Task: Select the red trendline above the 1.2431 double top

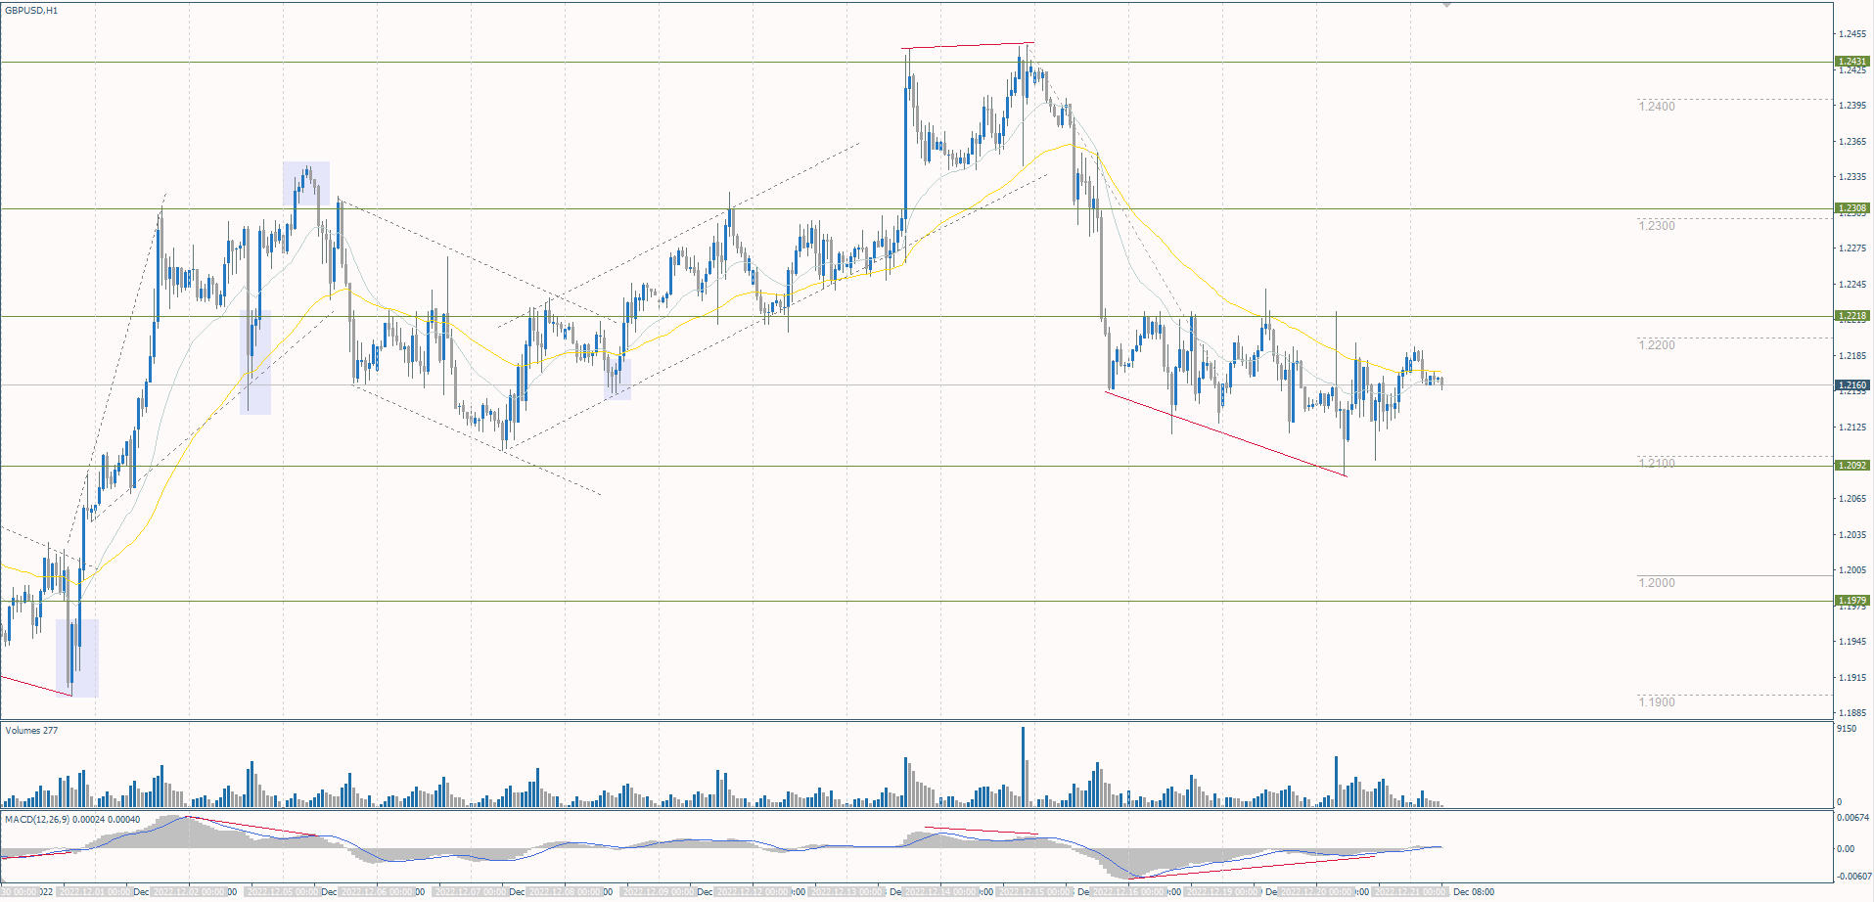Action: click(x=967, y=45)
